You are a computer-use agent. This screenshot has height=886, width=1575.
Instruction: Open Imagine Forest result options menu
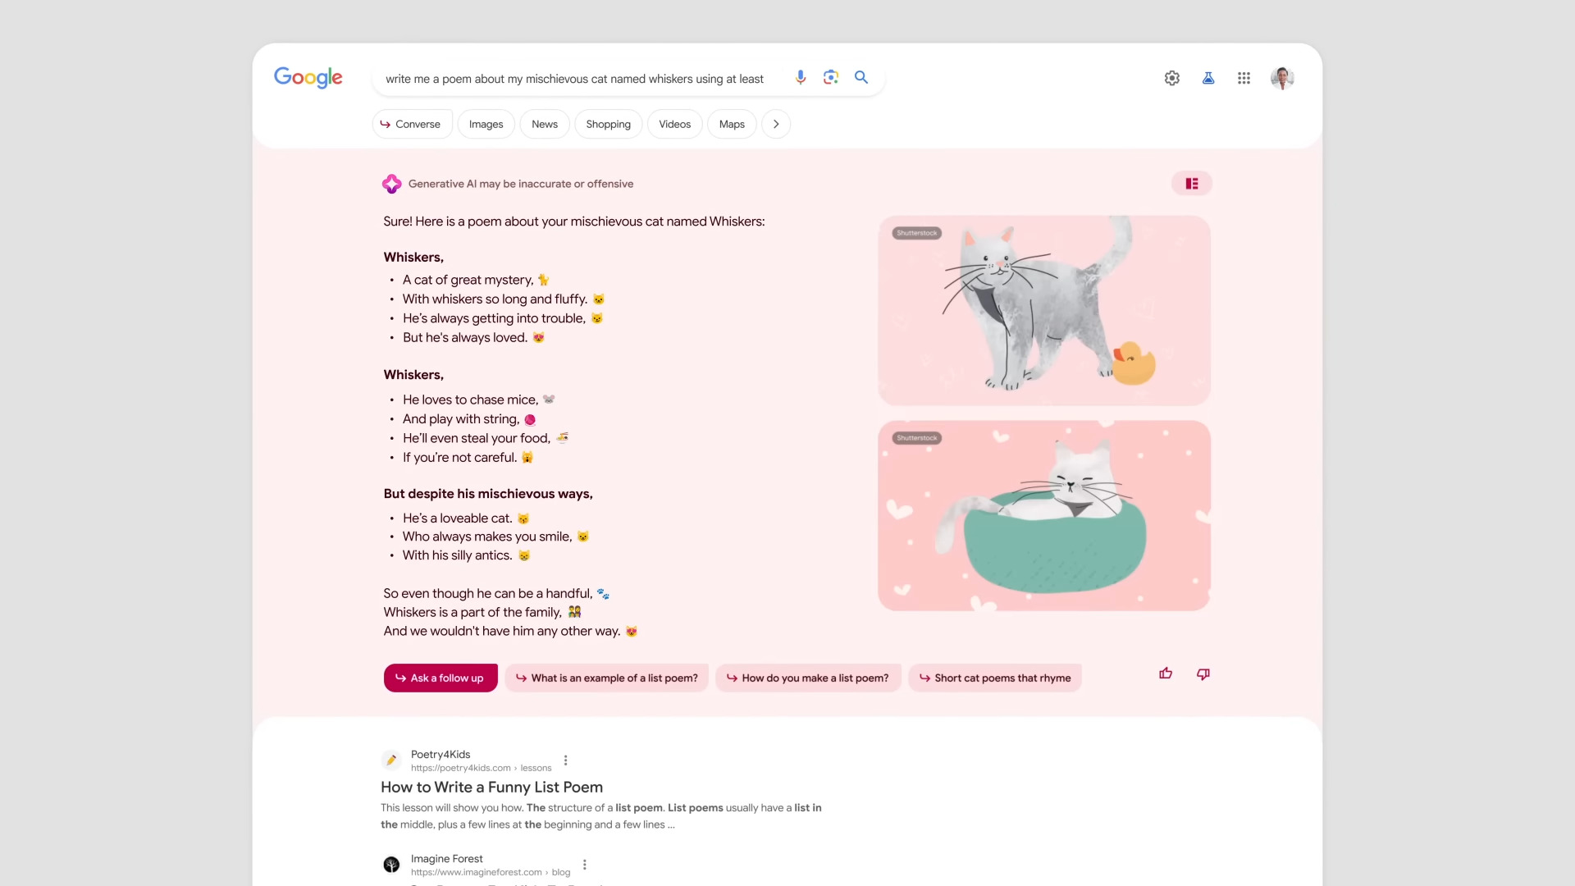tap(585, 865)
